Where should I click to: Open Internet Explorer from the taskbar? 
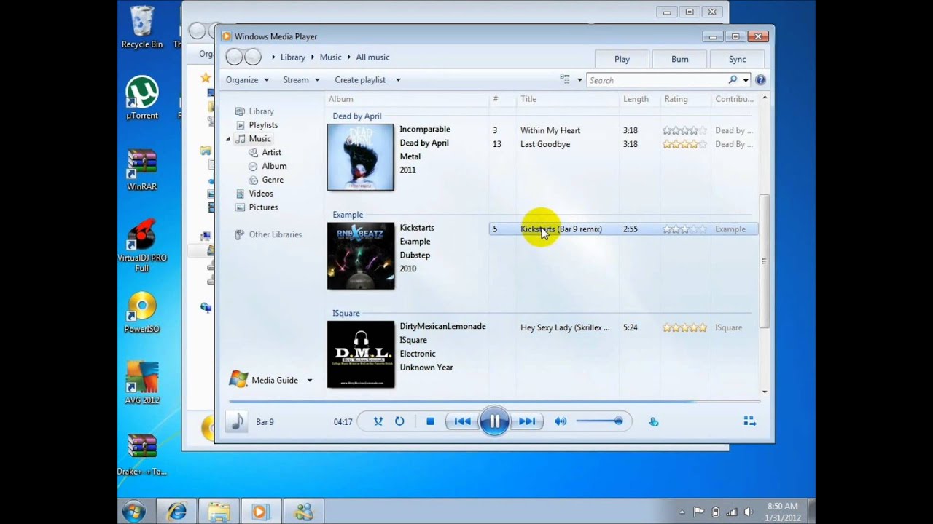tap(177, 512)
